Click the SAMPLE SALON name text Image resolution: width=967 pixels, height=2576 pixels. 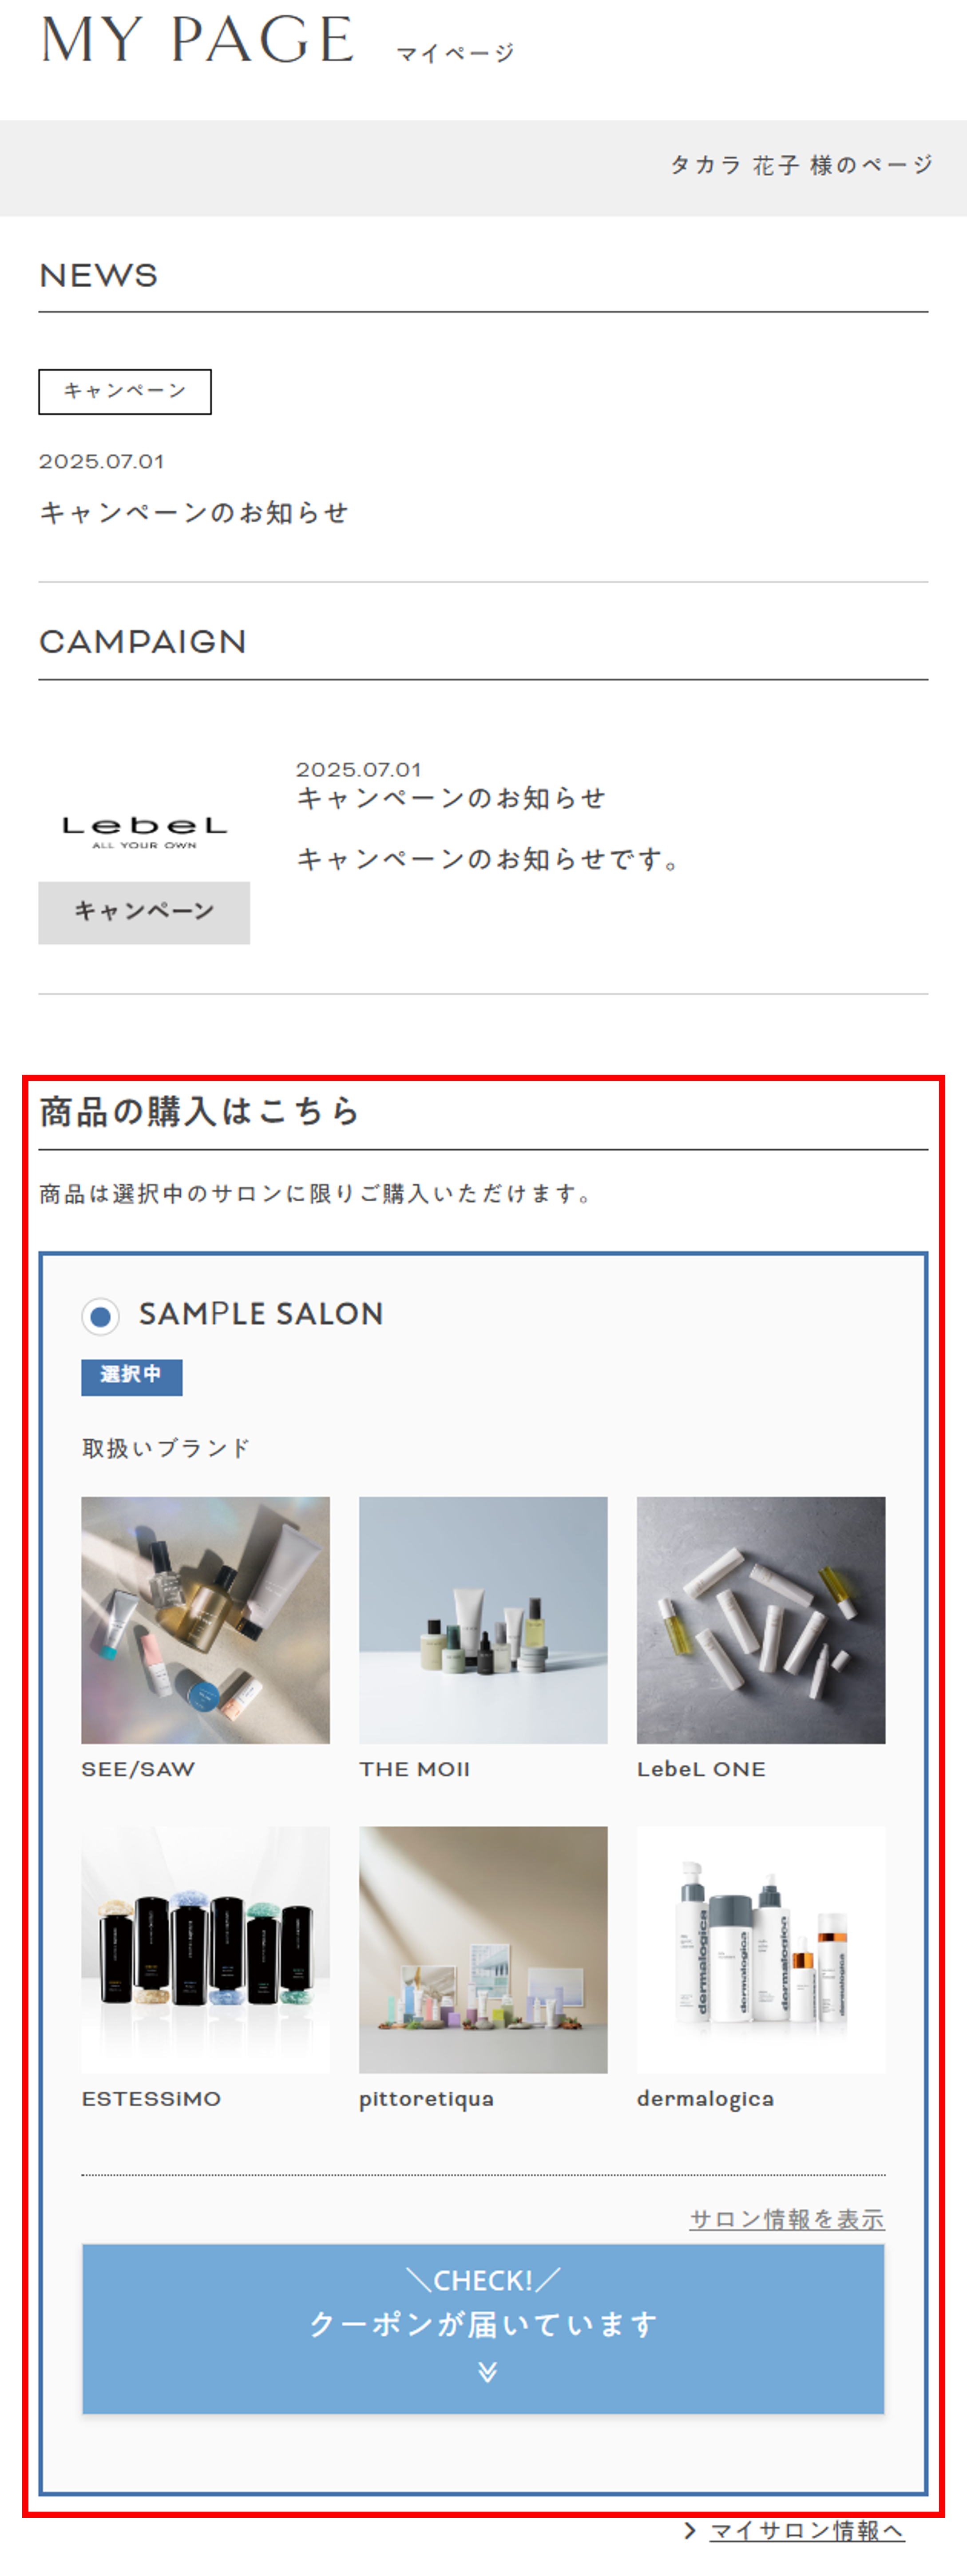261,1314
